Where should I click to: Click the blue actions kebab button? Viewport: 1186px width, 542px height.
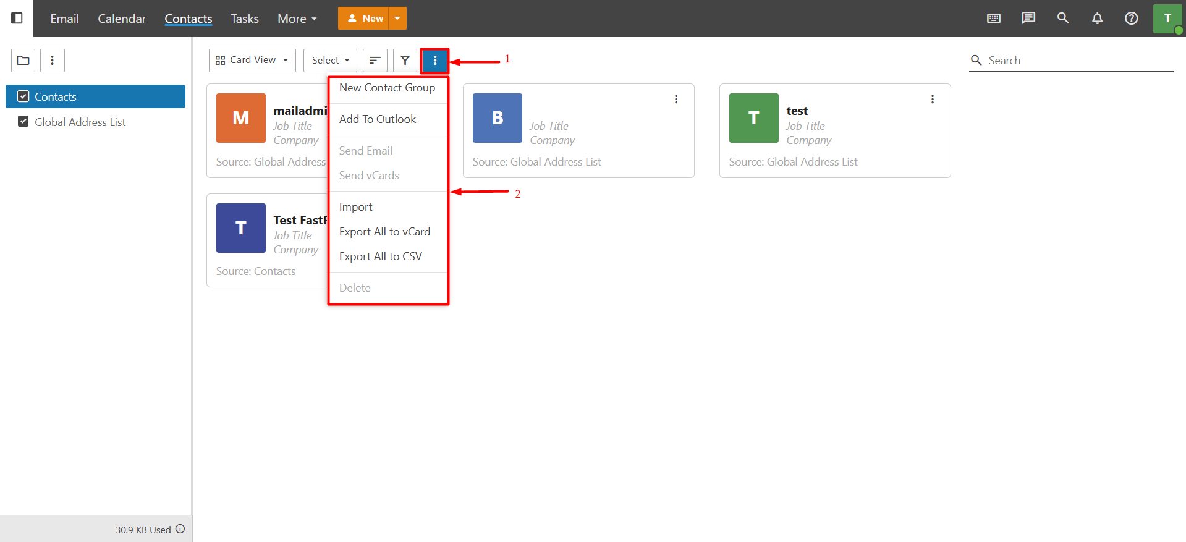[x=435, y=61]
